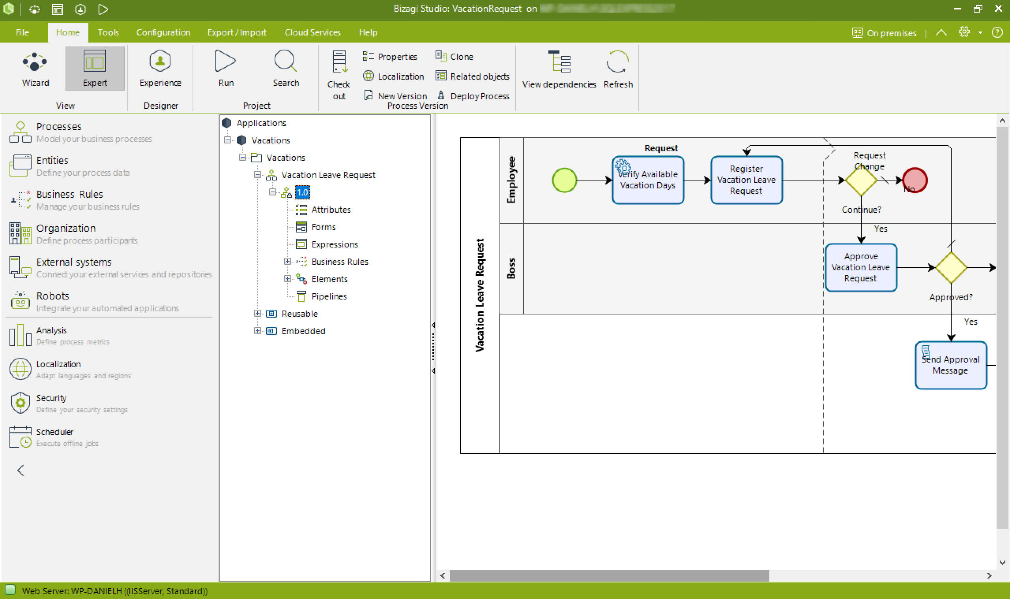This screenshot has height=599, width=1010.
Task: Open the Experience designer
Action: [161, 69]
